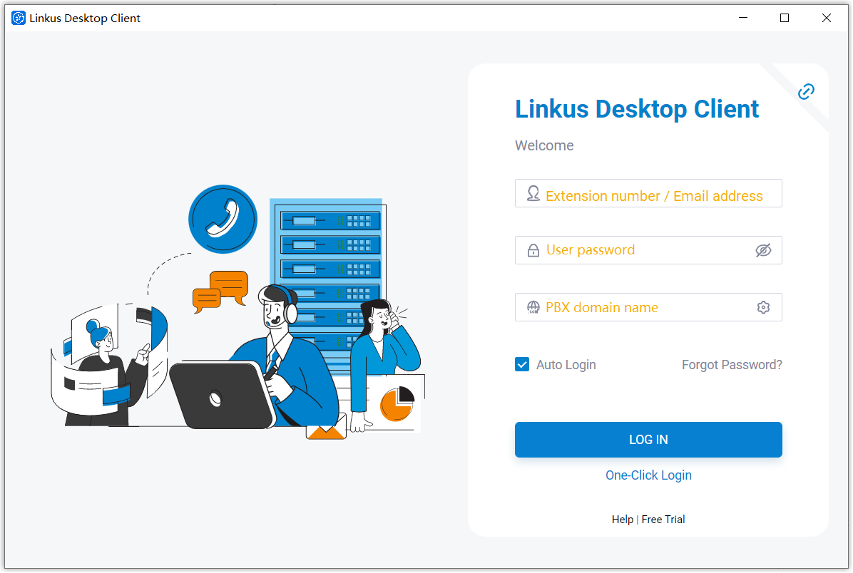
Task: Uncheck the Auto Login checkbox
Action: coord(521,364)
